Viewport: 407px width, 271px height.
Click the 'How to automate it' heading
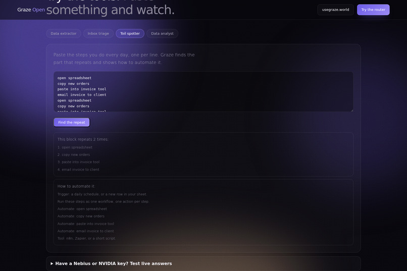76,186
